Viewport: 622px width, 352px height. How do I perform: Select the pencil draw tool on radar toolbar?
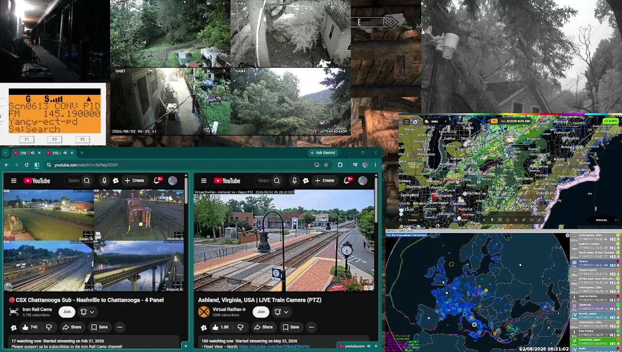pos(539,220)
